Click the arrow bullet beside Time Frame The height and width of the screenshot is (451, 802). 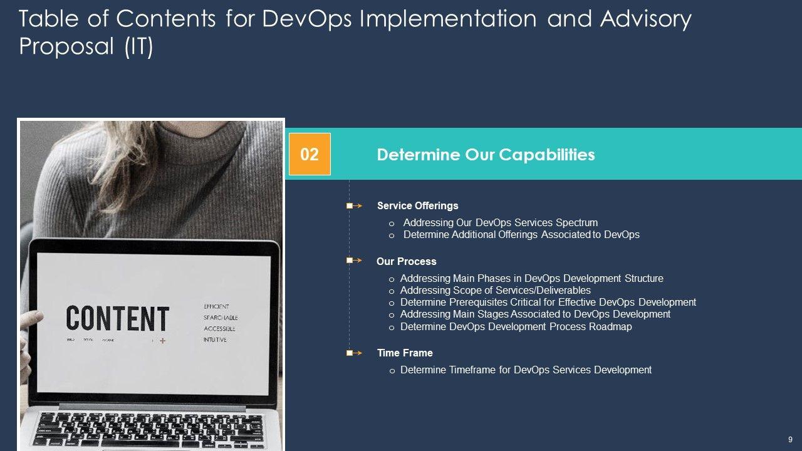click(x=354, y=353)
